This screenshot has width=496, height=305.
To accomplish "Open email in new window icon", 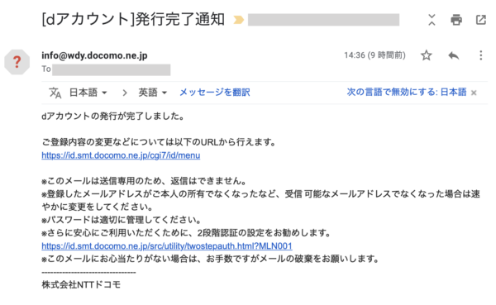I will pos(481,20).
